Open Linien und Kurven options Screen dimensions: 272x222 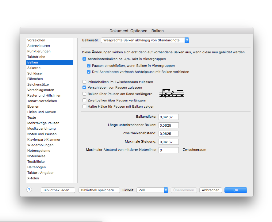(49, 112)
